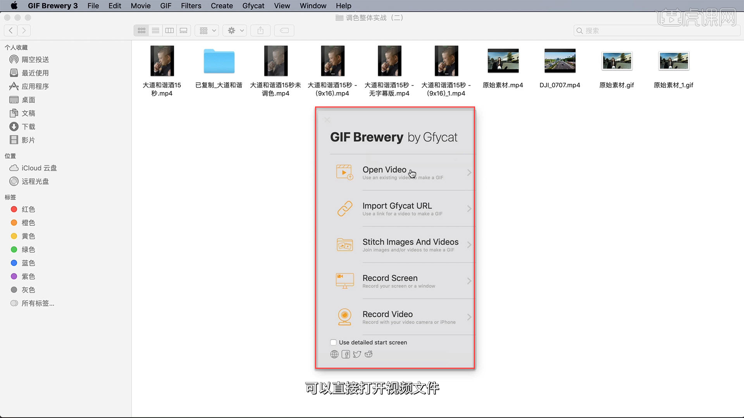Switch Finder to column view
The image size is (744, 418).
(169, 30)
